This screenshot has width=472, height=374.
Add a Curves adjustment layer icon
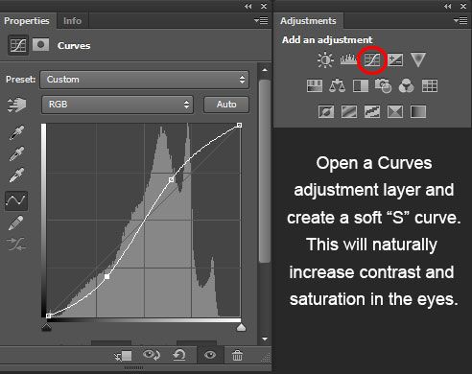[372, 59]
